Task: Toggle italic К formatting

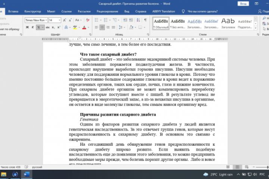Action: pos(33,27)
